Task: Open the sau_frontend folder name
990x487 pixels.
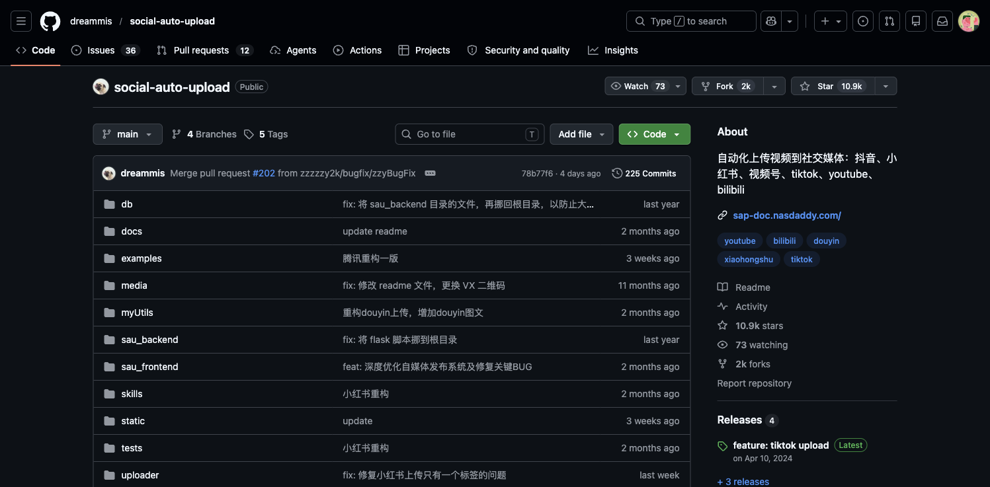Action: [x=149, y=367]
